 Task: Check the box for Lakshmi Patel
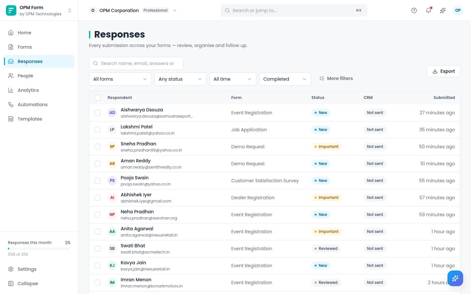point(97,130)
